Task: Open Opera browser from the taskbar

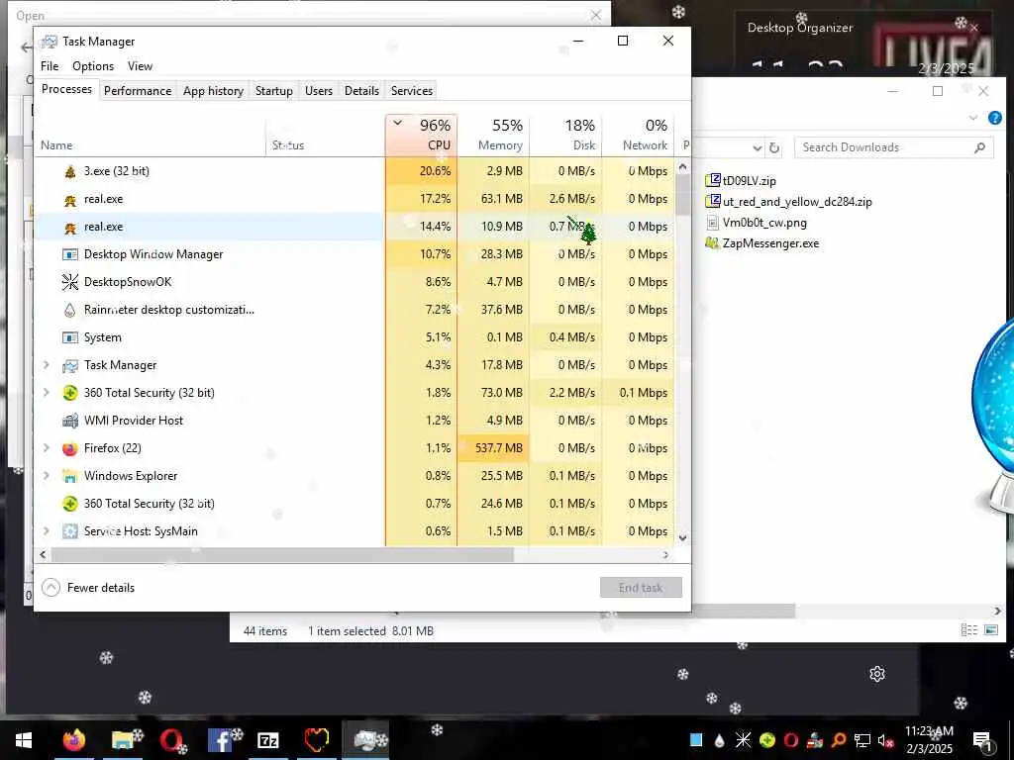Action: 171,740
